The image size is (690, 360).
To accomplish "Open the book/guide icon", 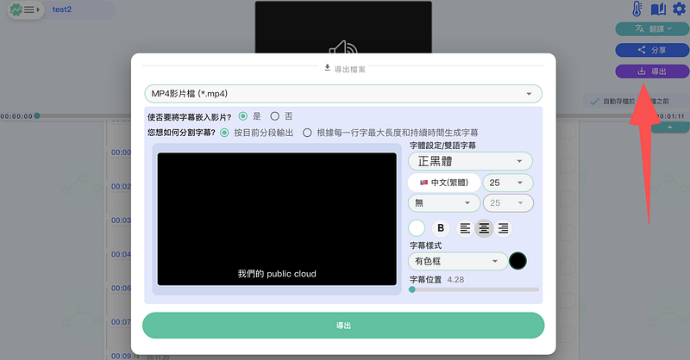I will 658,9.
